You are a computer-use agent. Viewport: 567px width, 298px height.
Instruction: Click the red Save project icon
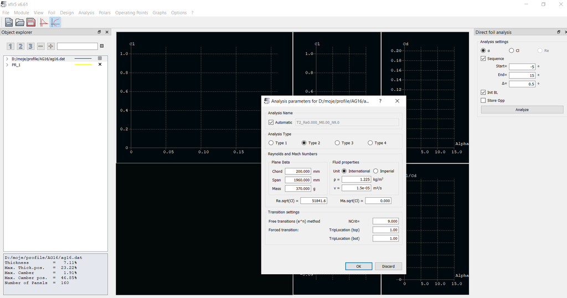click(31, 22)
